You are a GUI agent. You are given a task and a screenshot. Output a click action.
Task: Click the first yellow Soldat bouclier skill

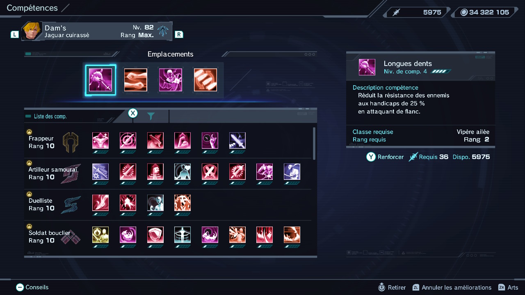(100, 235)
